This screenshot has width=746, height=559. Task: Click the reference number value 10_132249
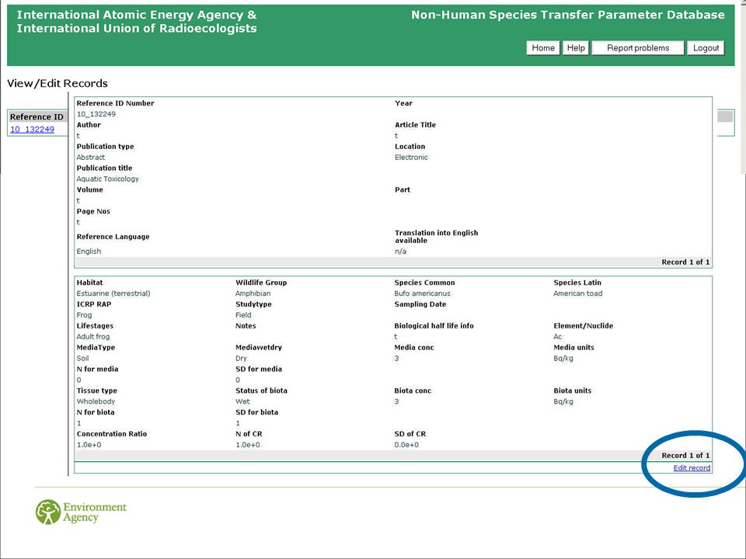point(96,114)
